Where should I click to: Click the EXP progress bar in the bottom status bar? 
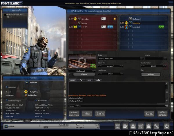(56, 127)
